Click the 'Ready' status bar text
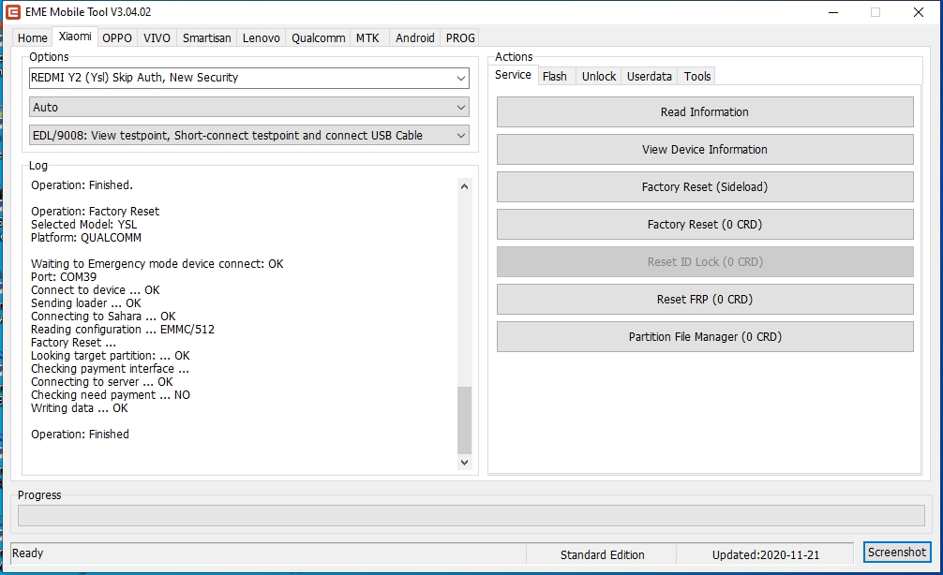 (x=28, y=553)
